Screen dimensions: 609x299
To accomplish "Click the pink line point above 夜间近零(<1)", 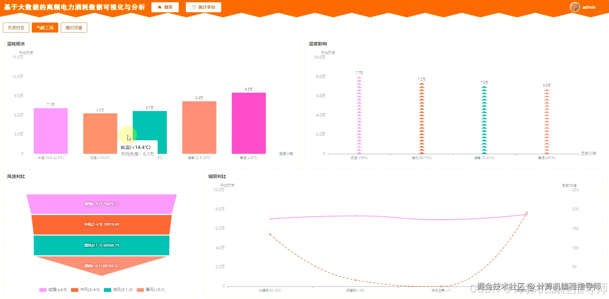I will pos(441,220).
